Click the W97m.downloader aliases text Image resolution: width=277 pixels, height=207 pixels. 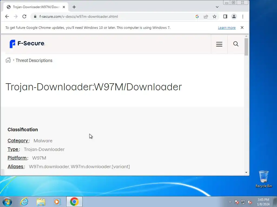pos(79,167)
